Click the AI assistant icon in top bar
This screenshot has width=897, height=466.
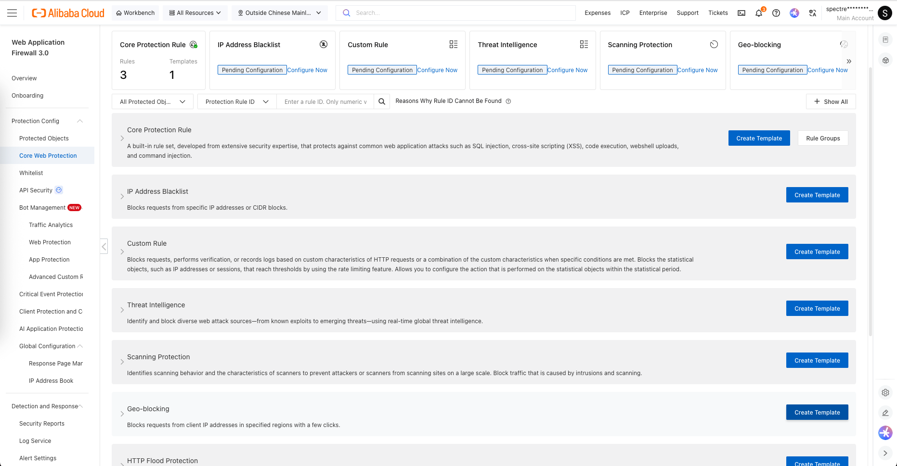pos(794,13)
